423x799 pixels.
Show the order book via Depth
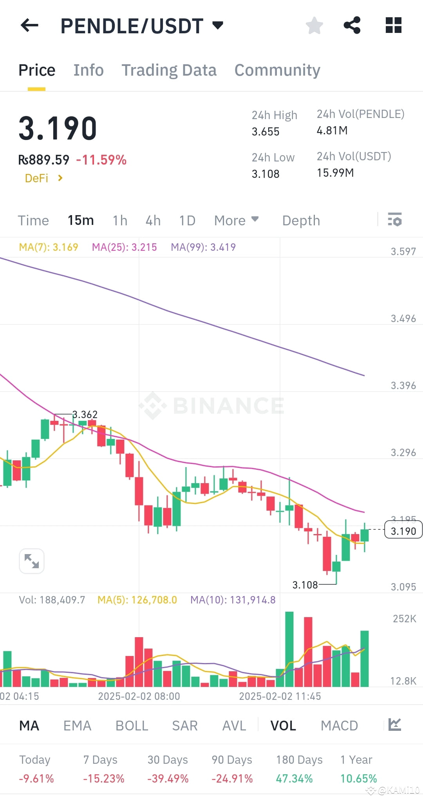(300, 220)
